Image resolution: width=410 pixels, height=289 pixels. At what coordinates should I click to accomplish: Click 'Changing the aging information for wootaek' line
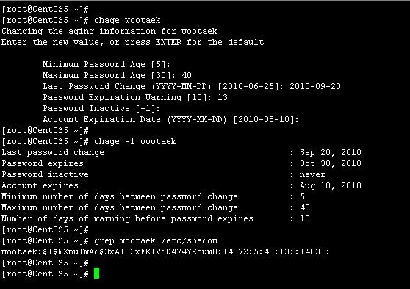[109, 31]
